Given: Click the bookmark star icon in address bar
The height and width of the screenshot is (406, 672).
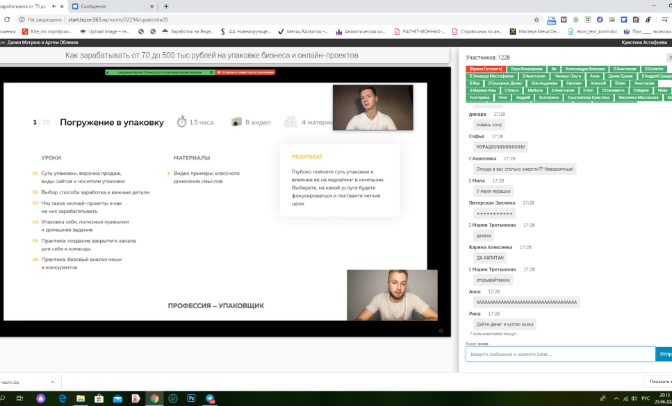Looking at the screenshot, I should tap(537, 19).
